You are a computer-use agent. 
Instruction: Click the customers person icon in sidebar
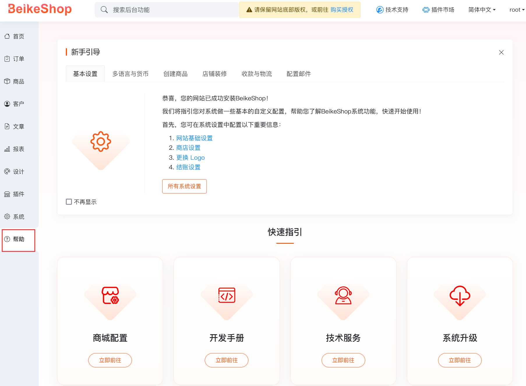pyautogui.click(x=7, y=104)
